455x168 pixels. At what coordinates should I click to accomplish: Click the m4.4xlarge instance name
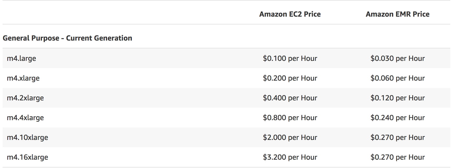pos(25,118)
